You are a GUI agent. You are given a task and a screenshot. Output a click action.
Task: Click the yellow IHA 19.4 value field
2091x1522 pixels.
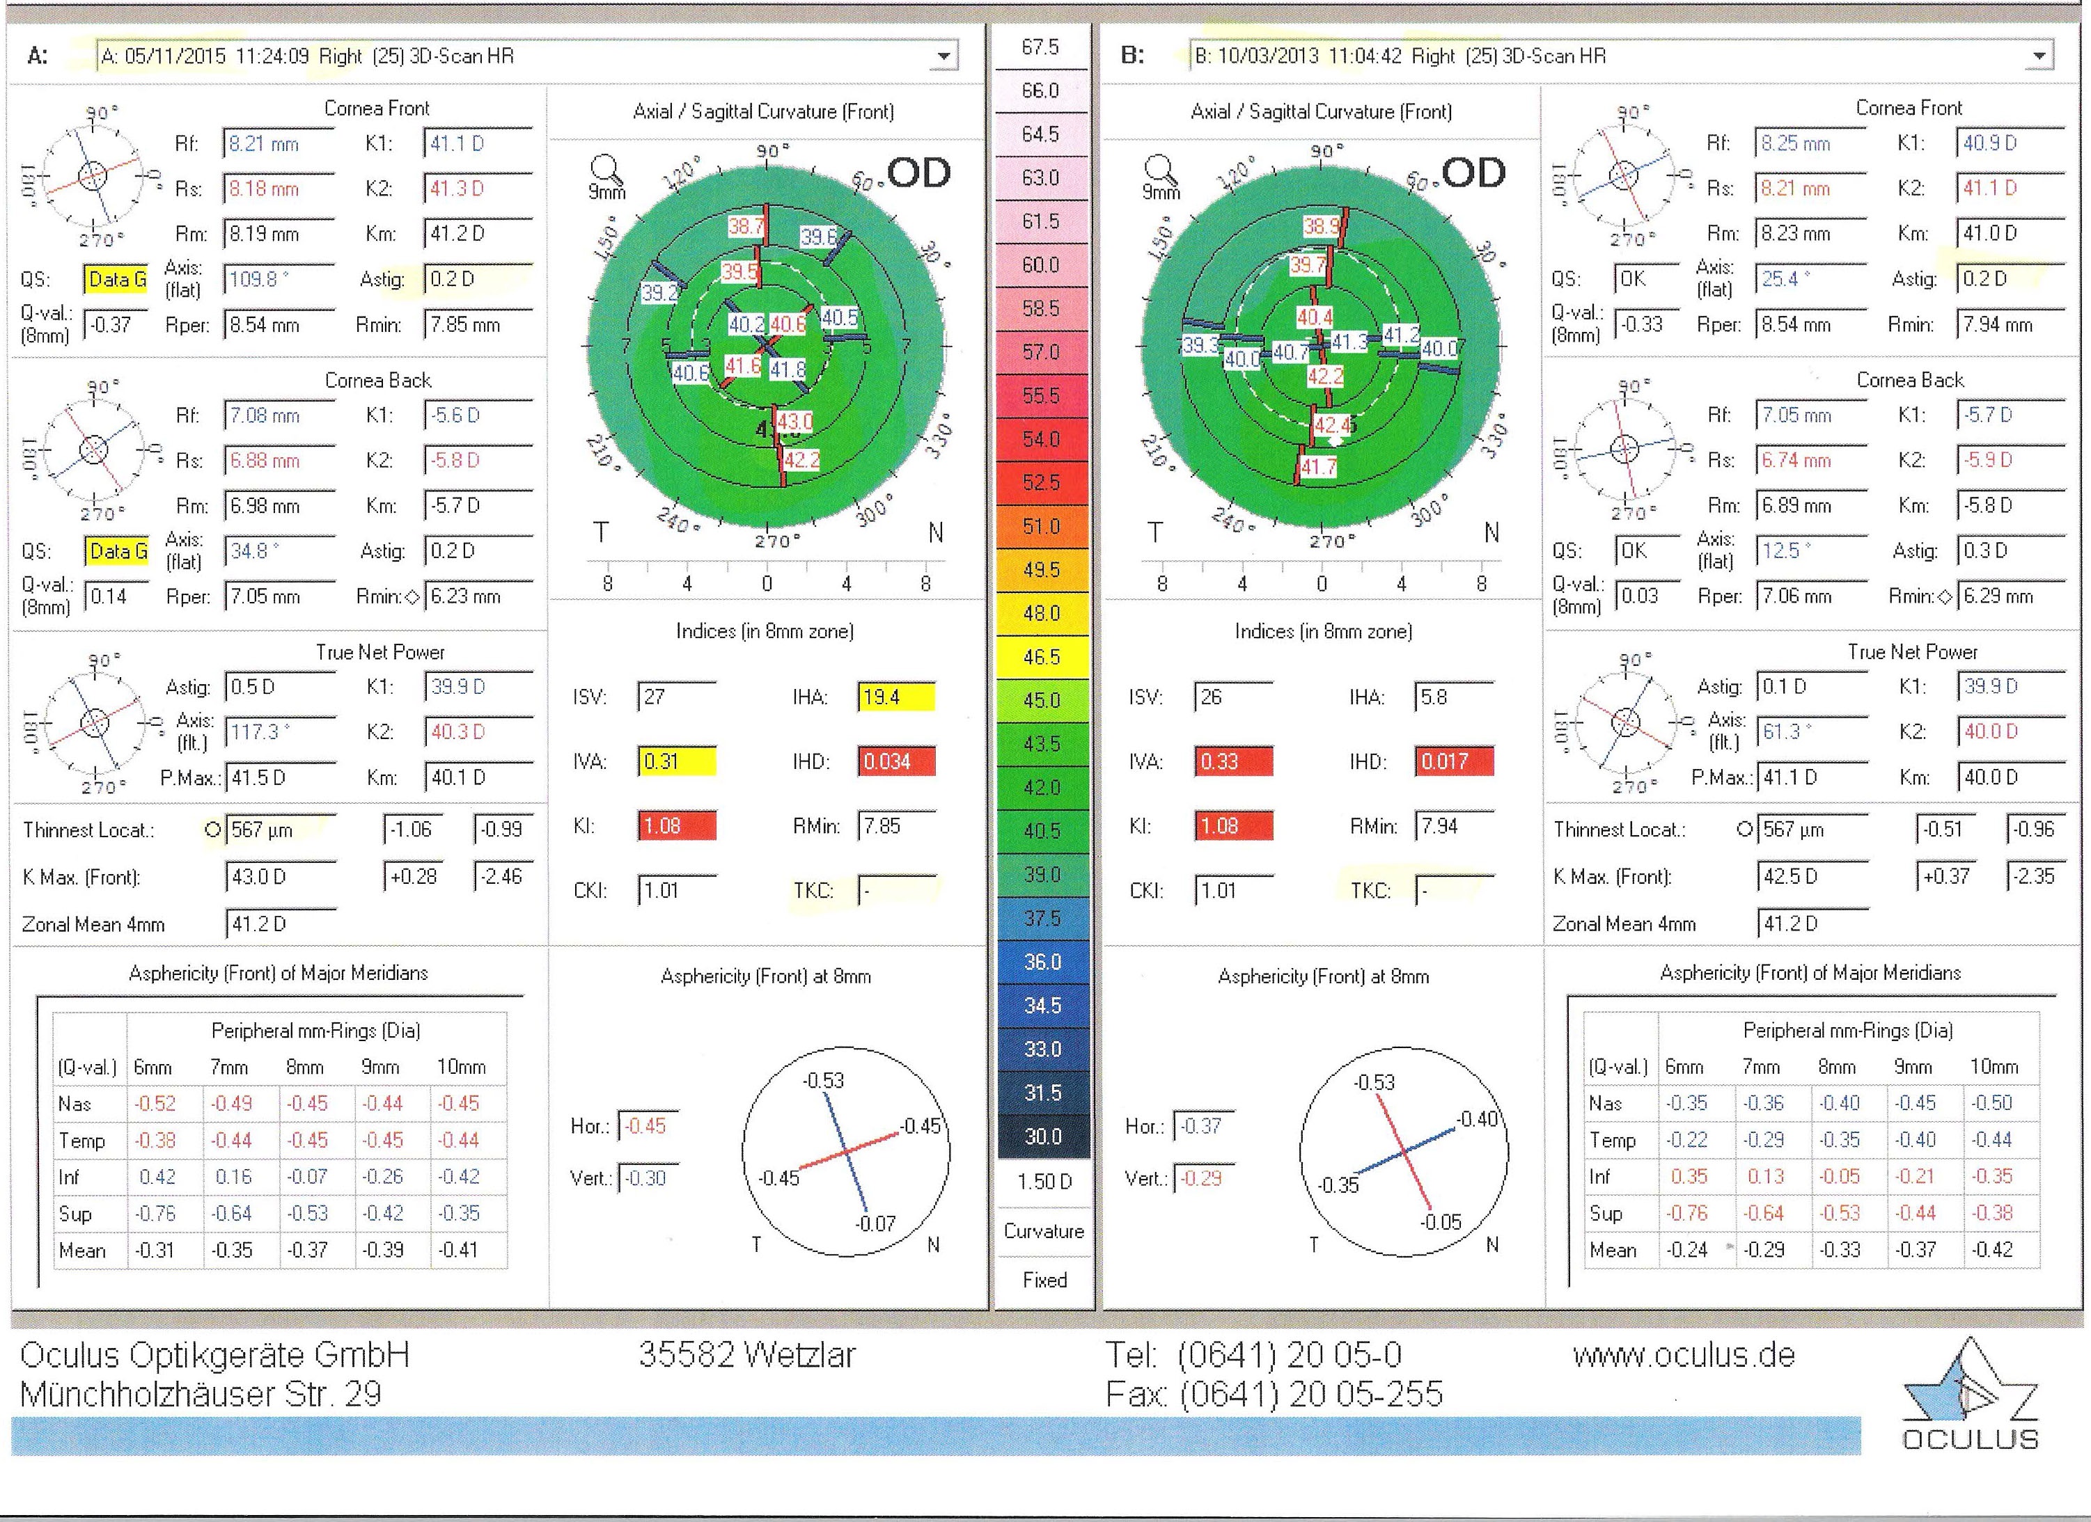[895, 697]
